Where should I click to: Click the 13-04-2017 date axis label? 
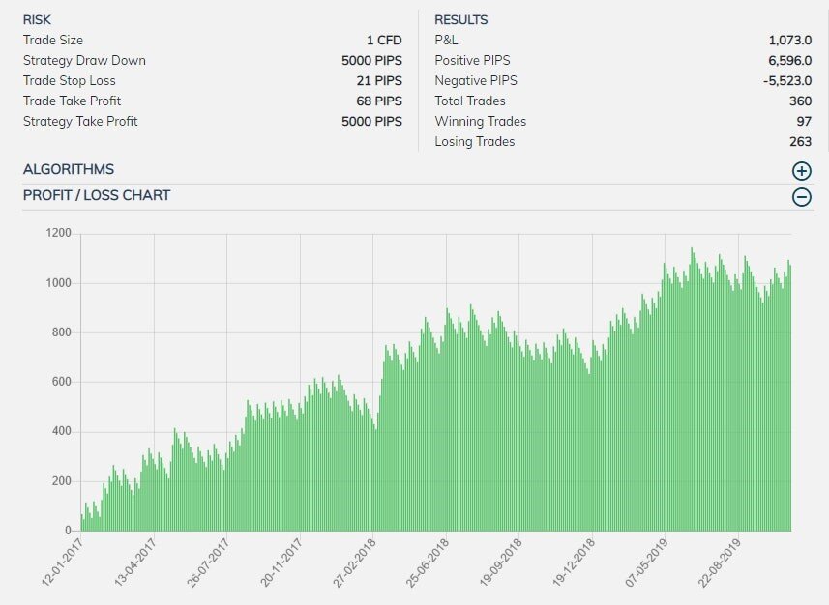pyautogui.click(x=134, y=562)
